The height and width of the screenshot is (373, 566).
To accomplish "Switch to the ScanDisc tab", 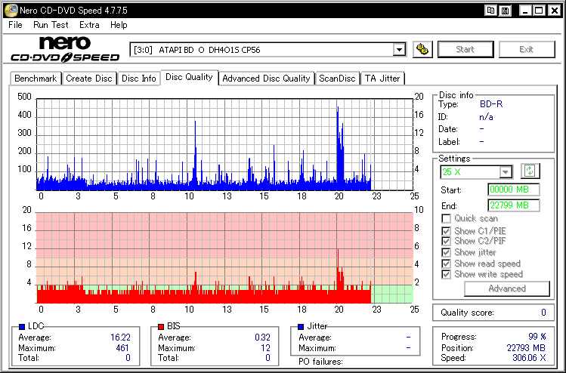I will point(337,79).
